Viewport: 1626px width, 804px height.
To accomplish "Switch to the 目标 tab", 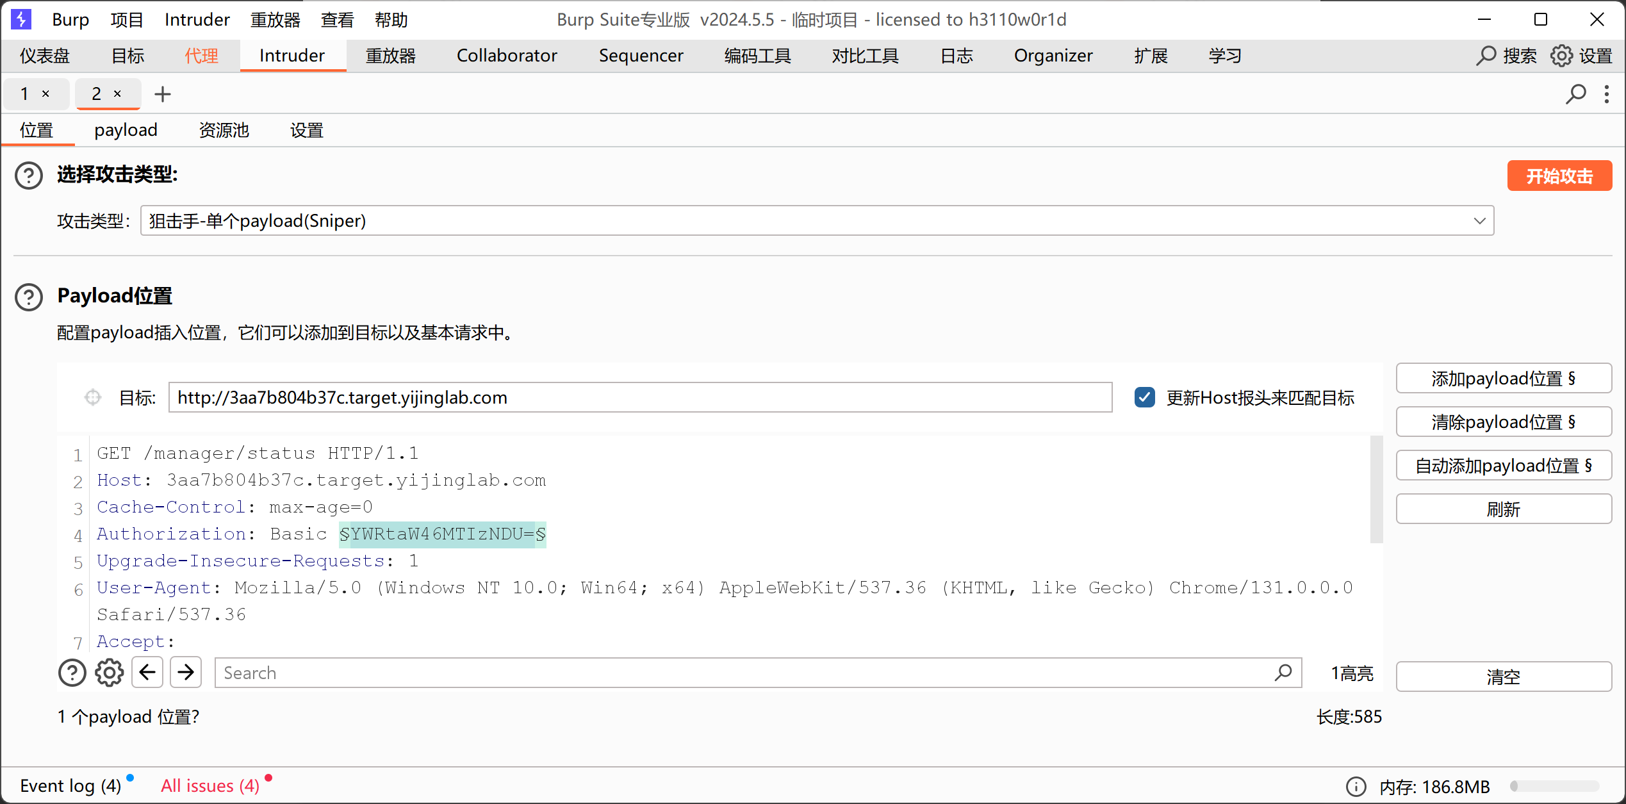I will tap(127, 56).
